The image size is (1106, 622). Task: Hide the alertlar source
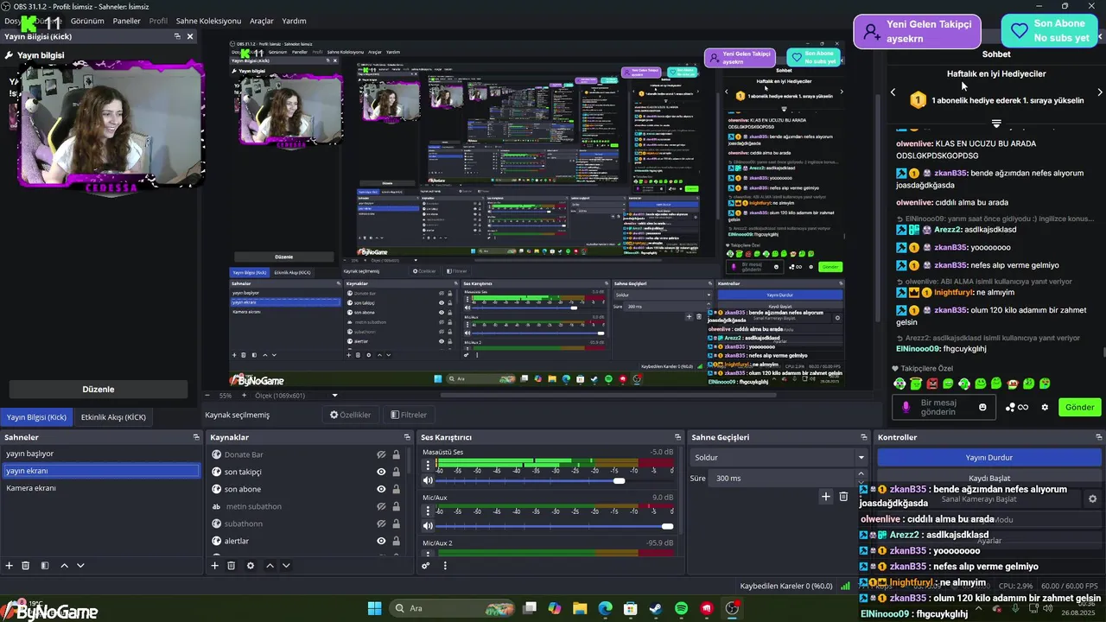[x=381, y=541]
